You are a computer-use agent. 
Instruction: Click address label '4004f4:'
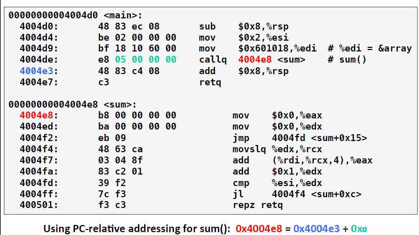[x=39, y=149]
